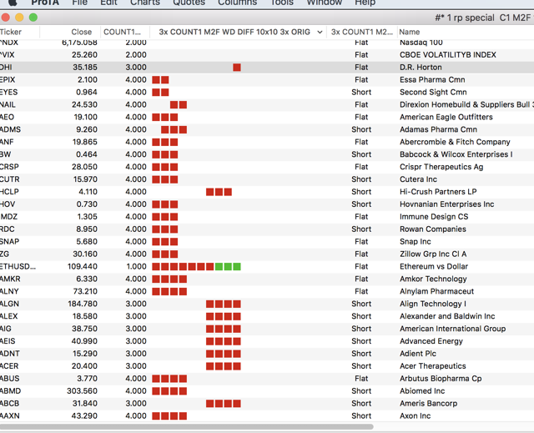Image resolution: width=534 pixels, height=433 pixels.
Task: Open the Edit menu
Action: 108,3
